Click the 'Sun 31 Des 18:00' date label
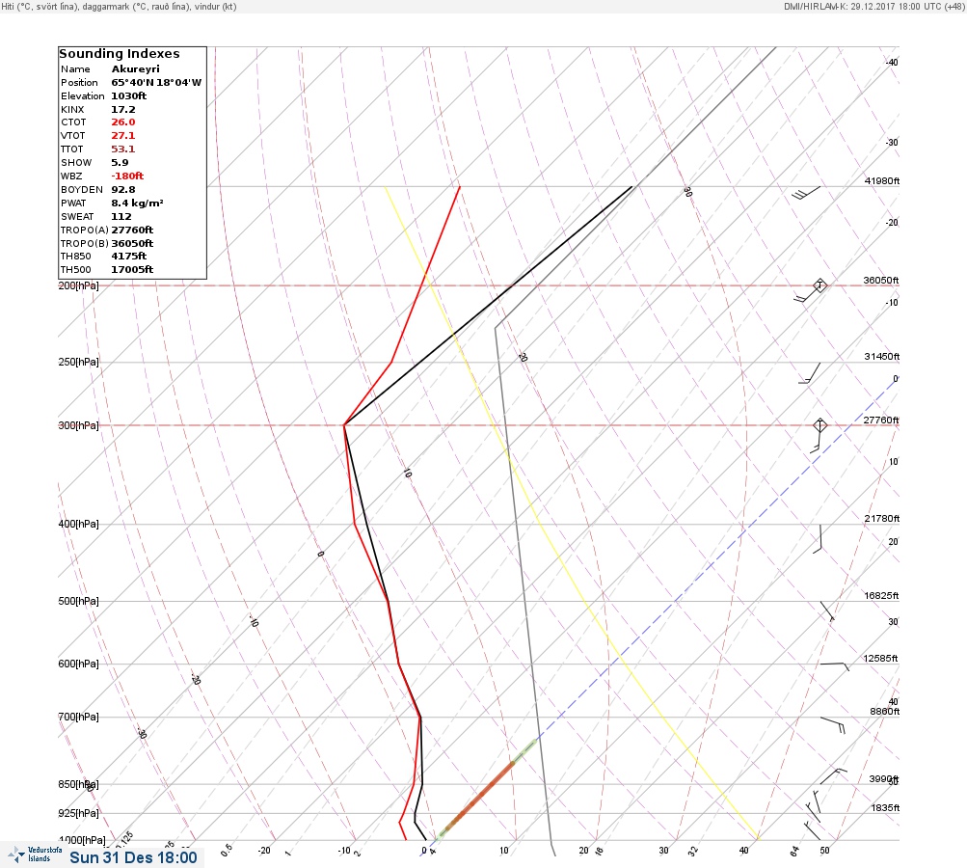 [133, 857]
